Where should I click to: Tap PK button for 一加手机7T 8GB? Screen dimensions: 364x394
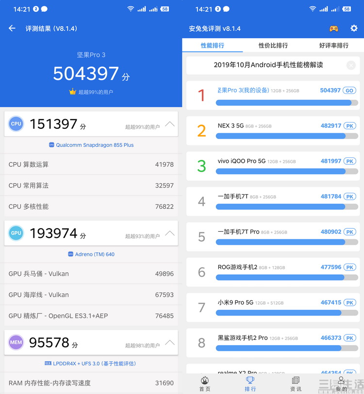coord(349,196)
